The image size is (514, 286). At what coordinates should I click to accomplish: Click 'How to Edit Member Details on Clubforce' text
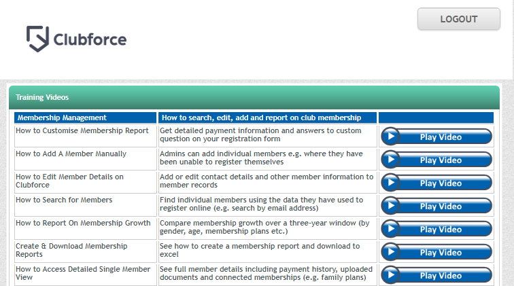pyautogui.click(x=69, y=181)
